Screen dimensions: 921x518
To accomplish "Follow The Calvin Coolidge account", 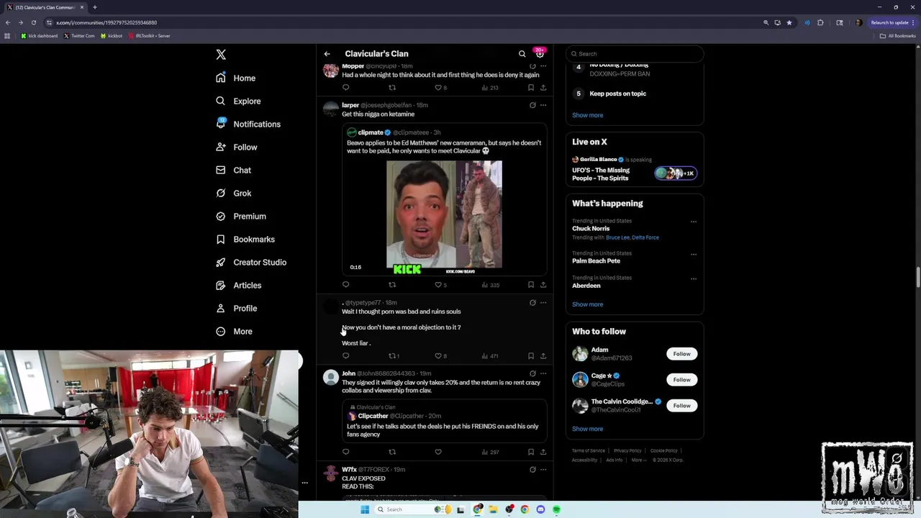I will click(681, 406).
